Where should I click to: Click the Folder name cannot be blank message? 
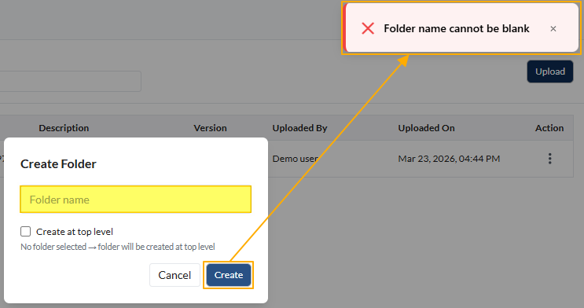(x=457, y=28)
